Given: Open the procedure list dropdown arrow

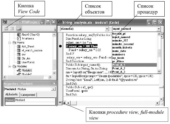Looking at the screenshot, I should (x=159, y=29).
